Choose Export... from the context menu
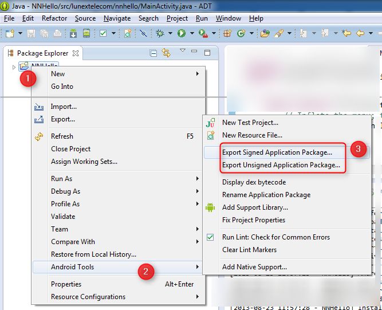382x310 pixels. click(x=118, y=119)
